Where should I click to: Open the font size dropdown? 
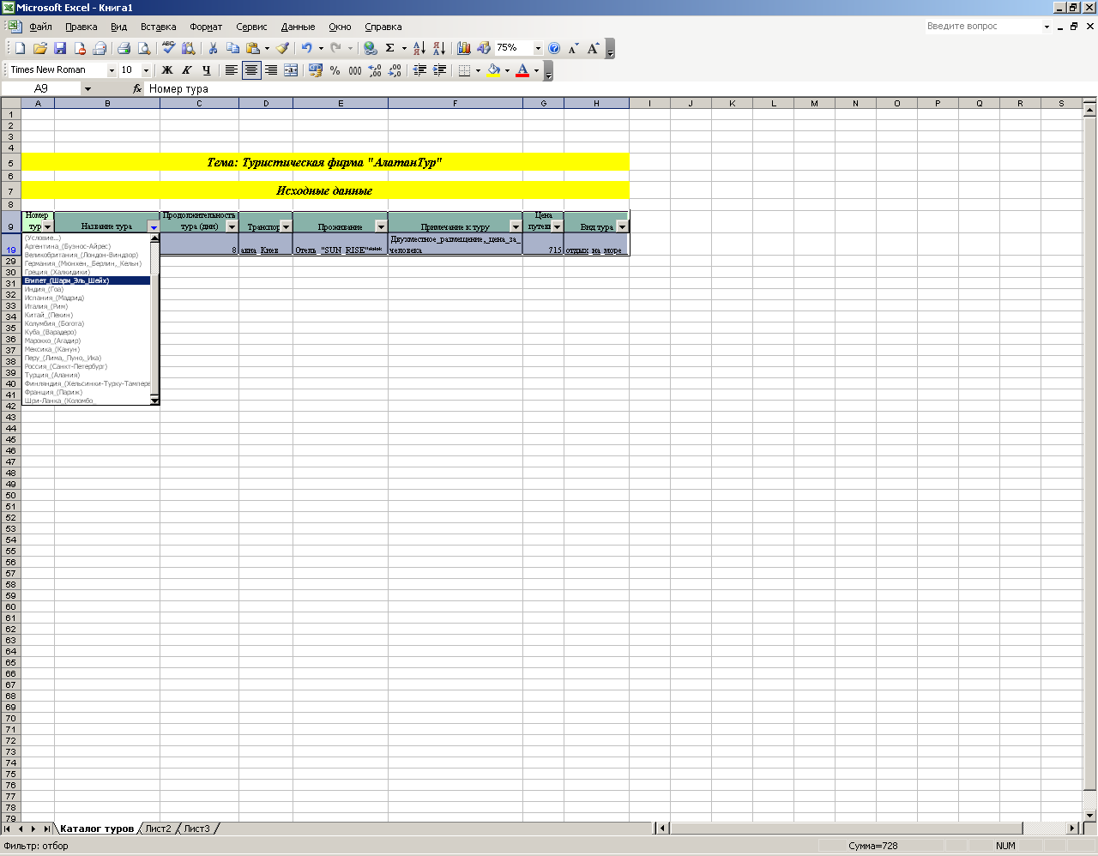[146, 70]
